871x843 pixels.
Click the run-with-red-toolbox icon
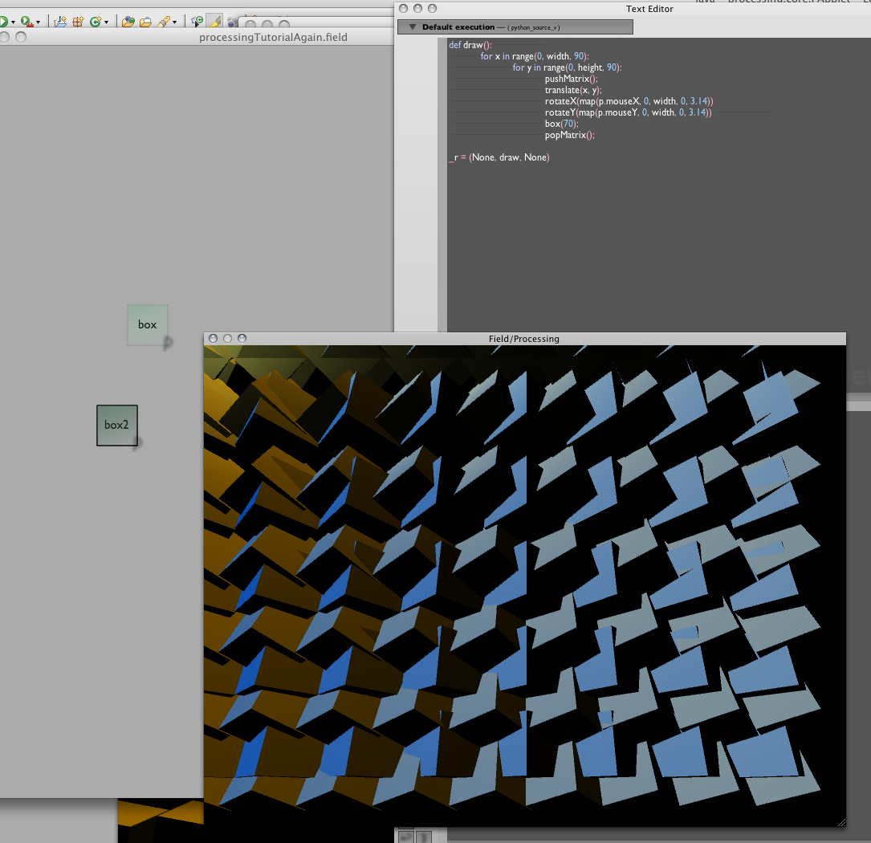pos(26,22)
